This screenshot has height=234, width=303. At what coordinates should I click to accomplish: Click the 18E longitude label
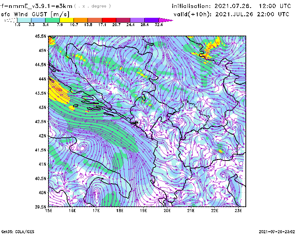point(120,211)
